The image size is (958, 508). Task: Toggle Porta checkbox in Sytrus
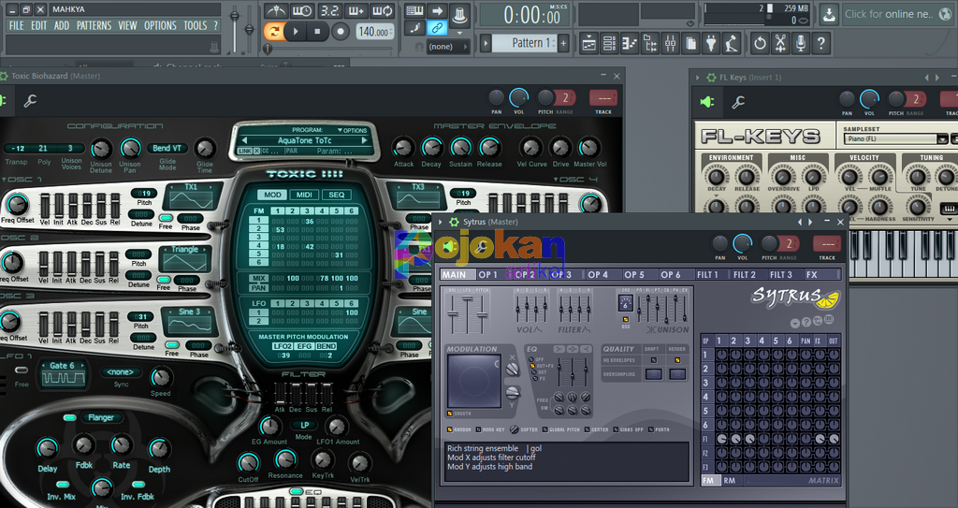[651, 429]
